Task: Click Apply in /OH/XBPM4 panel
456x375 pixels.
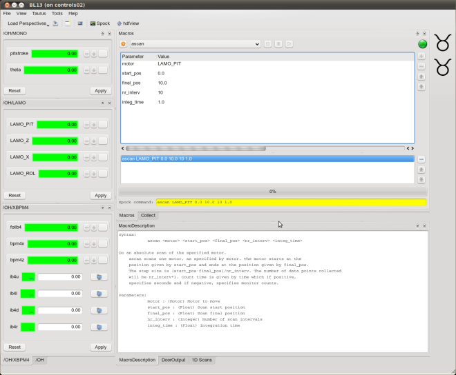Action: (101, 347)
